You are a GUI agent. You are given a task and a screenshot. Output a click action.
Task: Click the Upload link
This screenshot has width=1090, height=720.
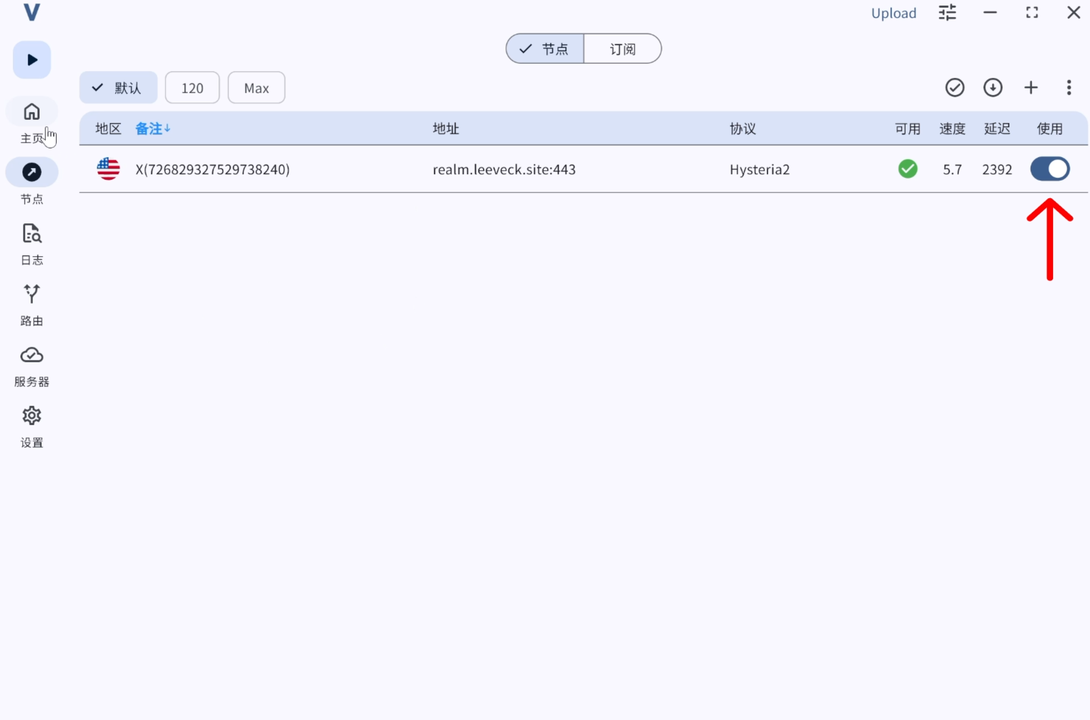894,13
